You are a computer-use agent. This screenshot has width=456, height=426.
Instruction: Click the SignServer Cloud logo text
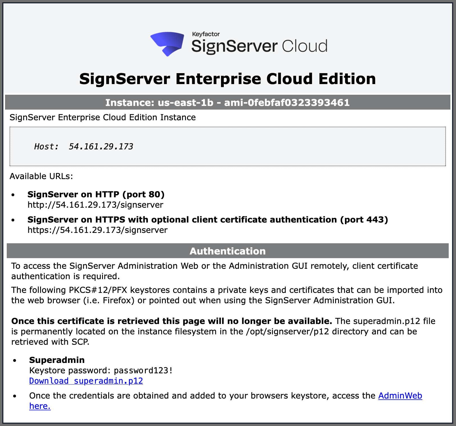tap(259, 46)
